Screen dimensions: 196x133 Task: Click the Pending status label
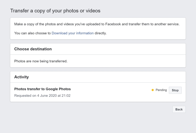click(161, 90)
